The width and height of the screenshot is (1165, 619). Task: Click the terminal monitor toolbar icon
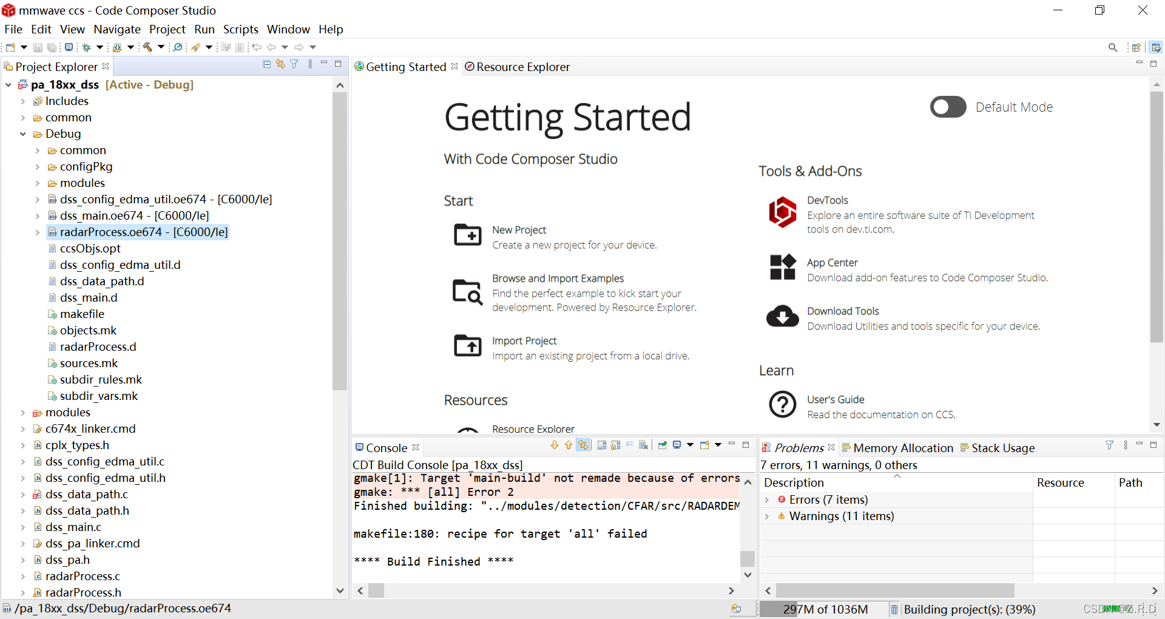coord(69,47)
